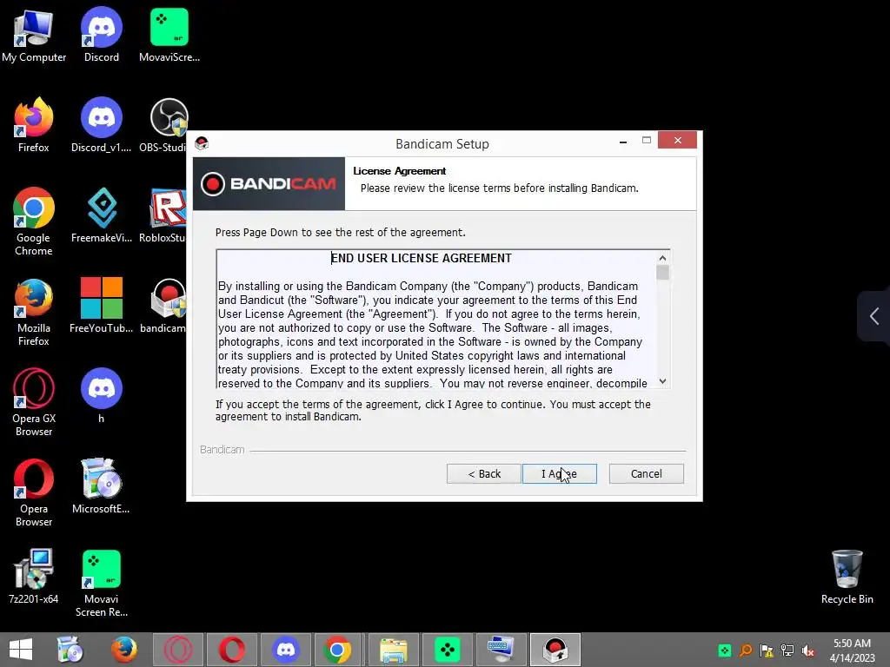The height and width of the screenshot is (667, 890).
Task: Open the Opera GX Browser shortcut
Action: coord(34,401)
